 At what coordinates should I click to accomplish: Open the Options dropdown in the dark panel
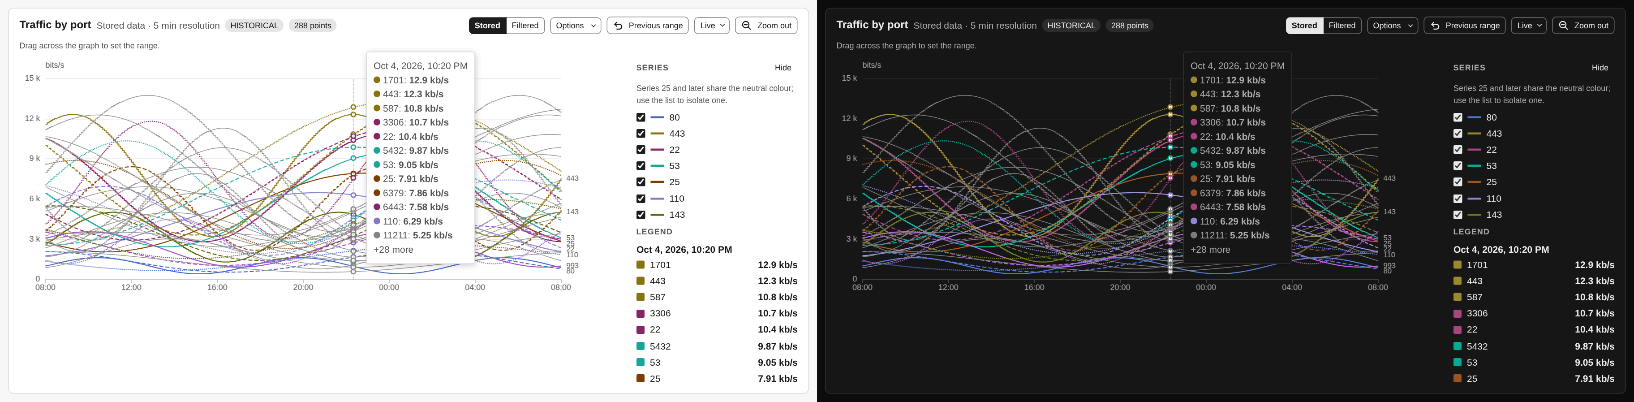point(1392,26)
